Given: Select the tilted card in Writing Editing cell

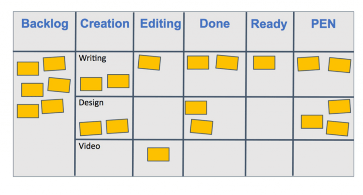Looking at the screenshot, I should (x=149, y=62).
